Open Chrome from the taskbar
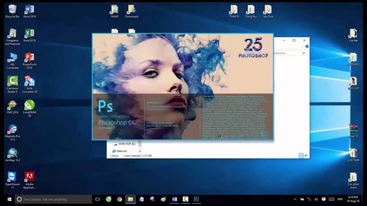This screenshot has height=206, width=367. click(119, 199)
